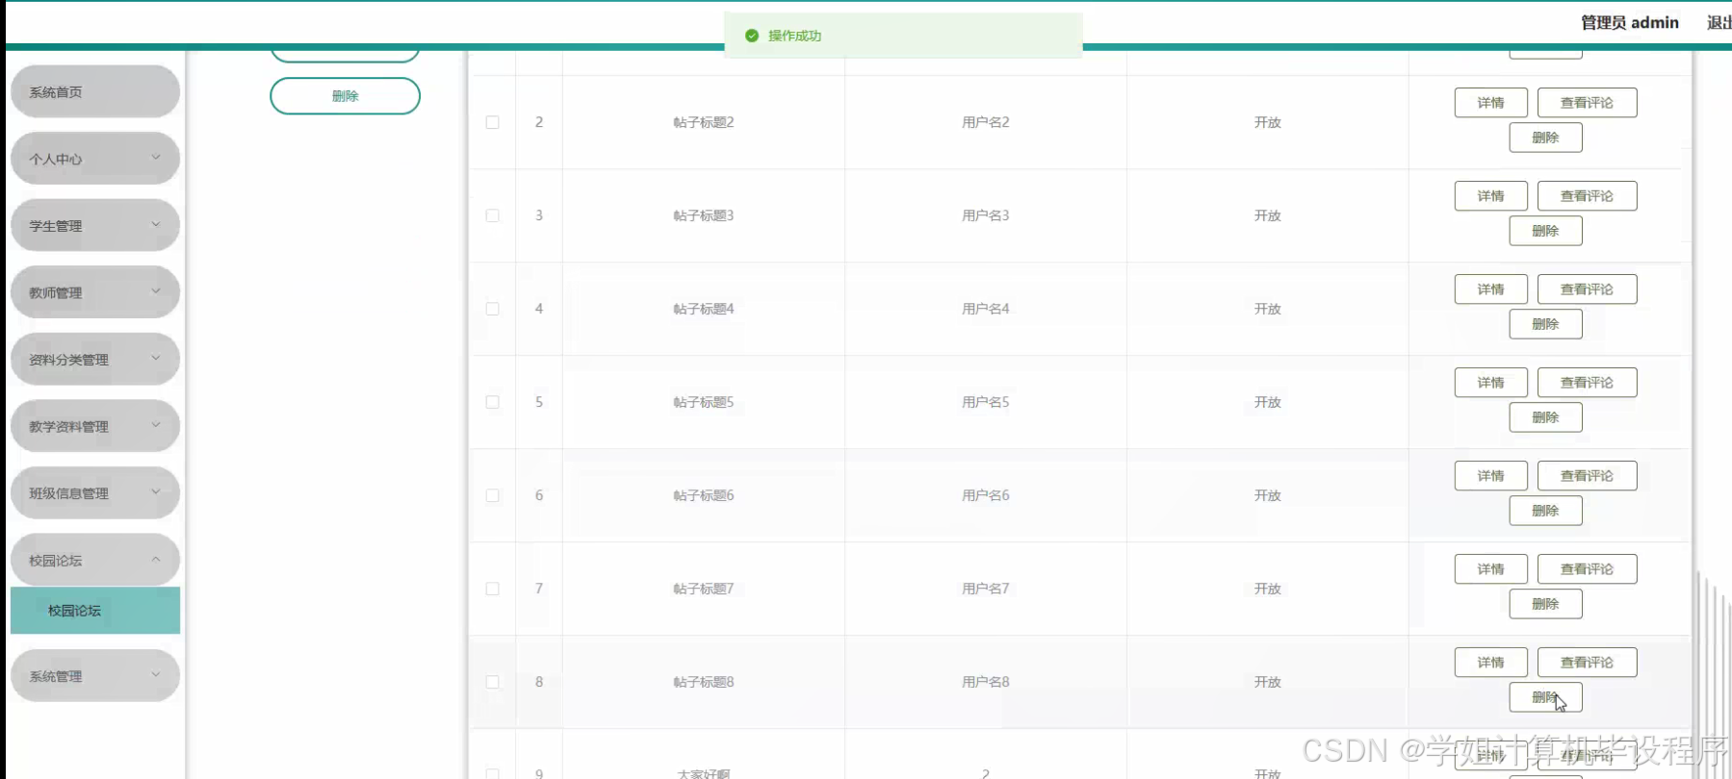Open 详情 for 帖子标题7
The height and width of the screenshot is (779, 1732).
tap(1490, 569)
